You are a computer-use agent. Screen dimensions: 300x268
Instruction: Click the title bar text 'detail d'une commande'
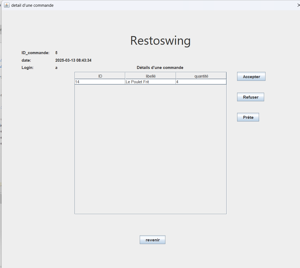point(32,5)
